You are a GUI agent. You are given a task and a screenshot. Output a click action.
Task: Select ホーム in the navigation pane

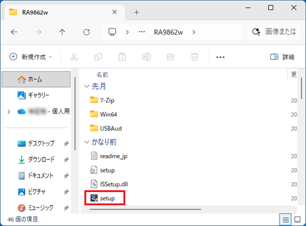(x=36, y=79)
